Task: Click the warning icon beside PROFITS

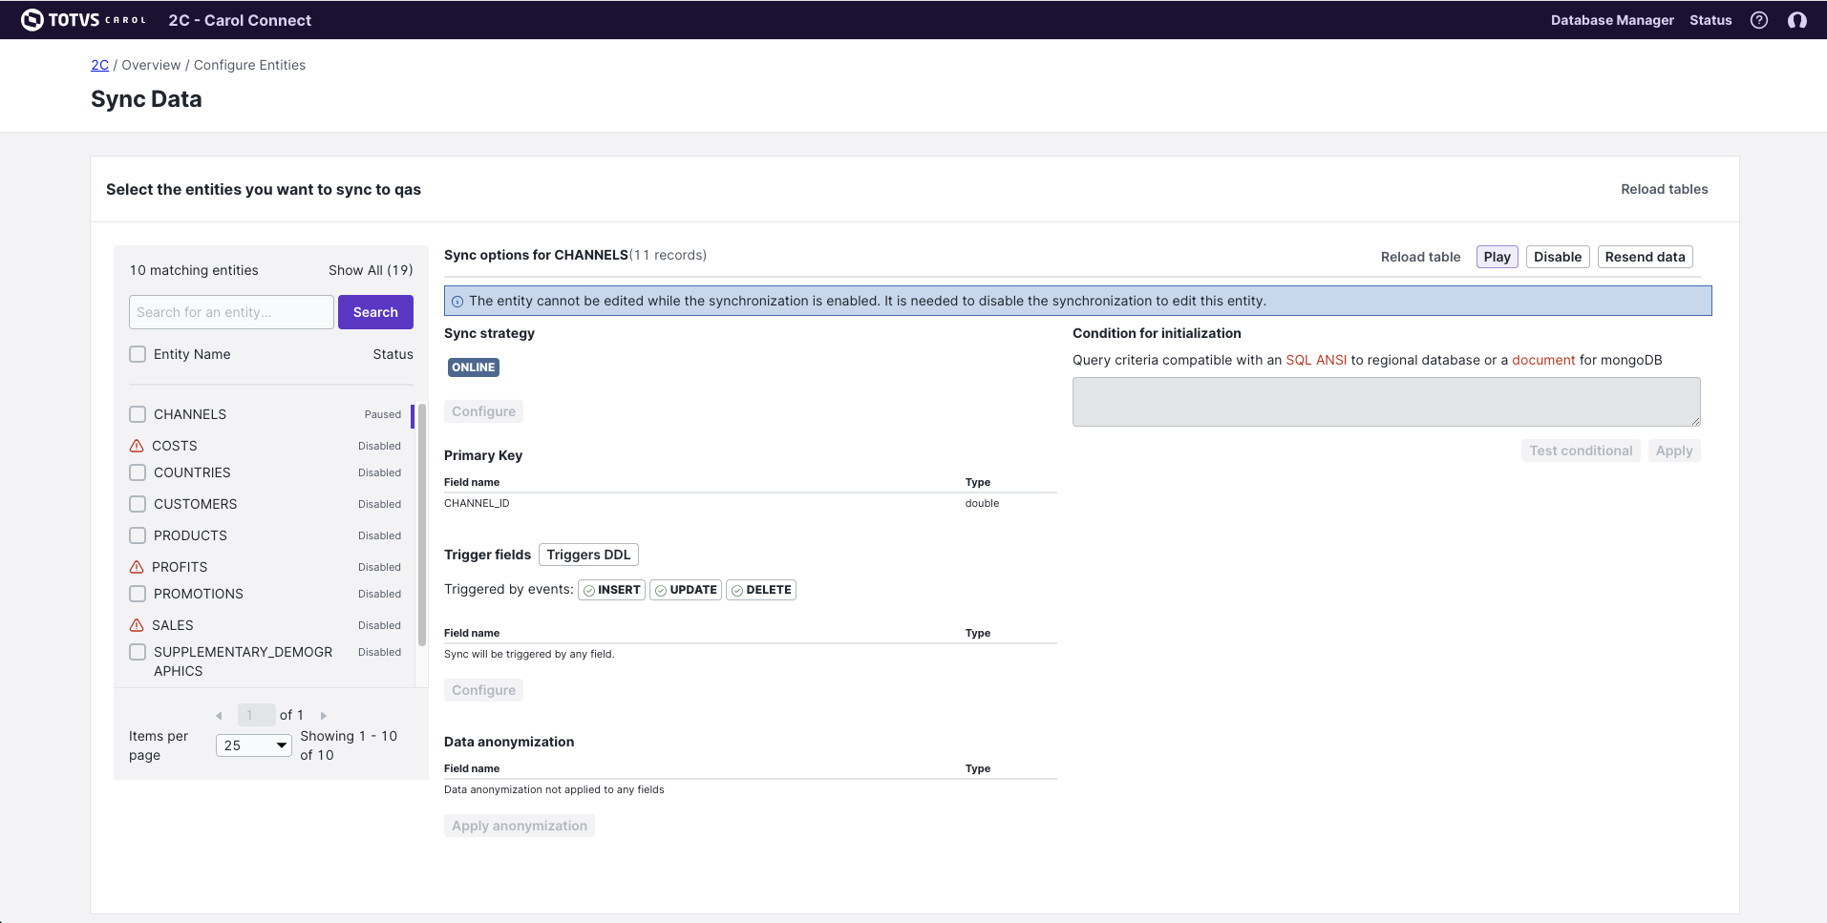Action: click(137, 567)
